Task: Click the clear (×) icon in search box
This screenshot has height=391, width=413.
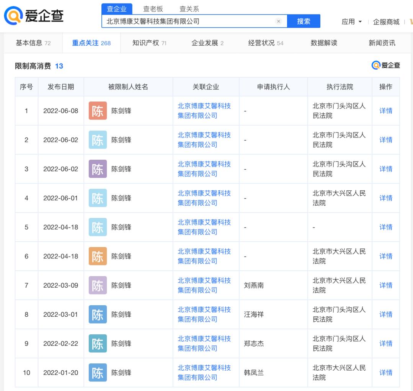Action: [x=279, y=21]
